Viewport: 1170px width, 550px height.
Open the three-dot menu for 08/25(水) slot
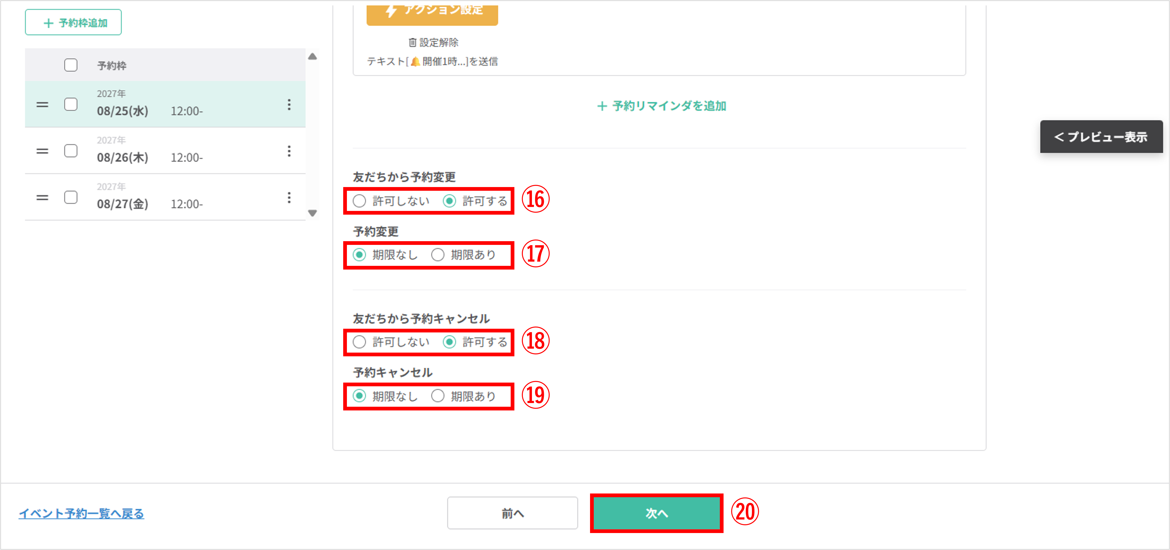coord(289,105)
